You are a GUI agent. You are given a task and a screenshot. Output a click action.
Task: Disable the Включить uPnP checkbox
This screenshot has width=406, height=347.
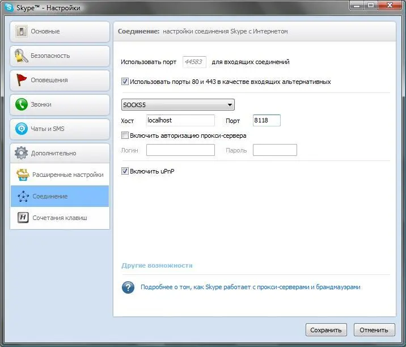125,171
